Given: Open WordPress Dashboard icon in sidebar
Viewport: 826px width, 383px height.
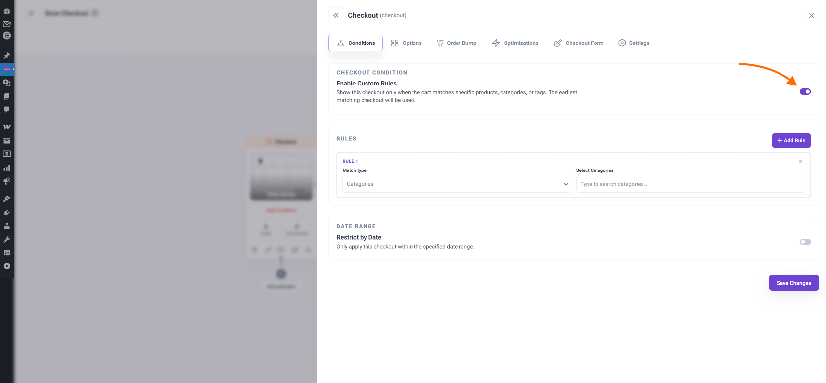Looking at the screenshot, I should pyautogui.click(x=7, y=11).
